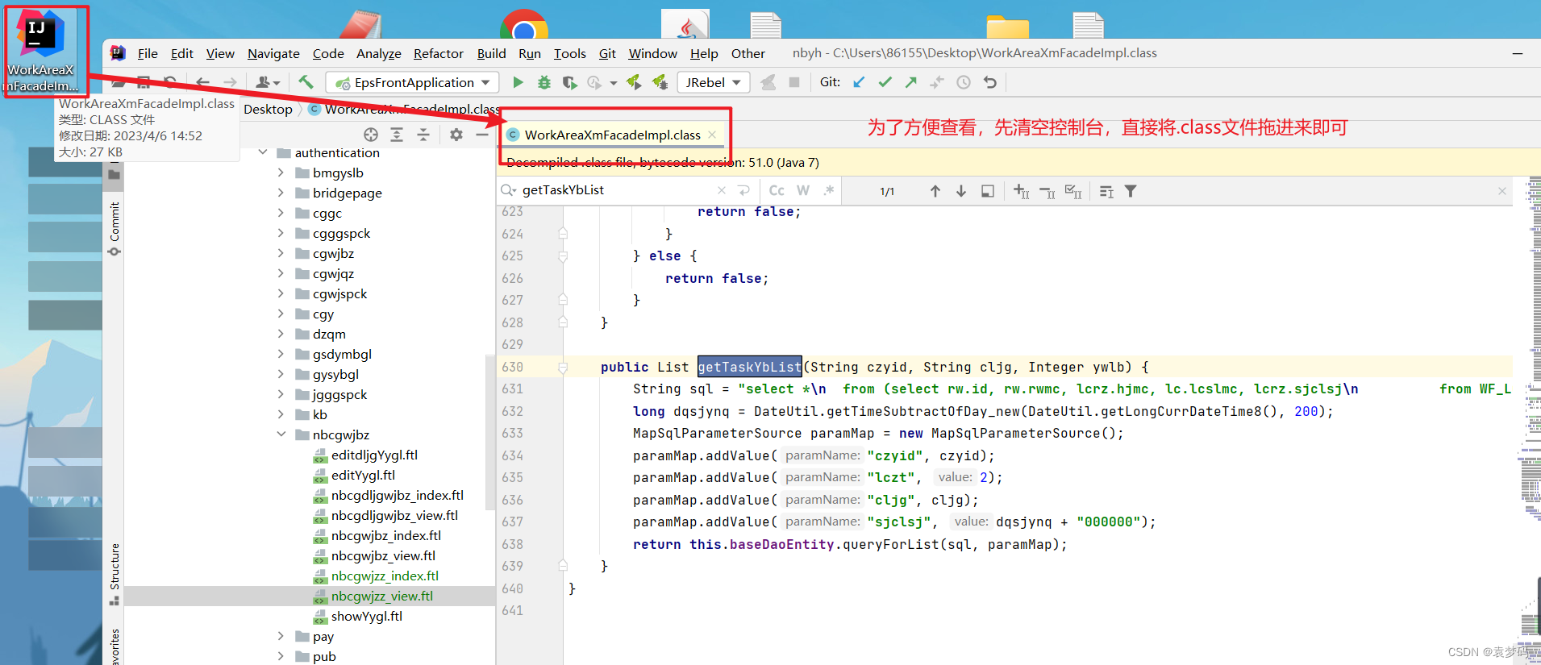Collapse all icon in project panel
The image size is (1541, 665).
pos(423,135)
